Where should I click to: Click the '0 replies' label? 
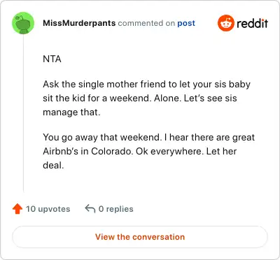pyautogui.click(x=116, y=209)
